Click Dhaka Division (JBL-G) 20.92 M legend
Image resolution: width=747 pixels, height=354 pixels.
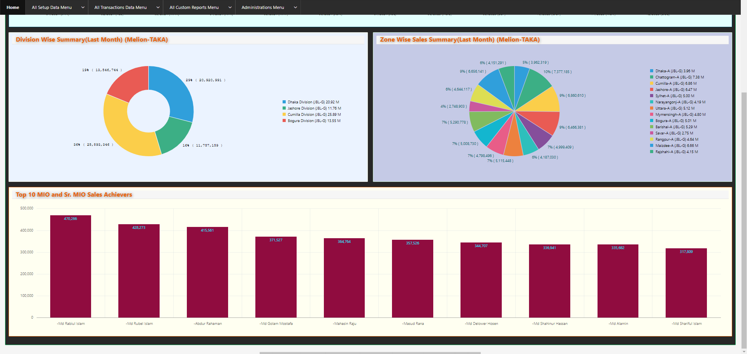pos(313,102)
